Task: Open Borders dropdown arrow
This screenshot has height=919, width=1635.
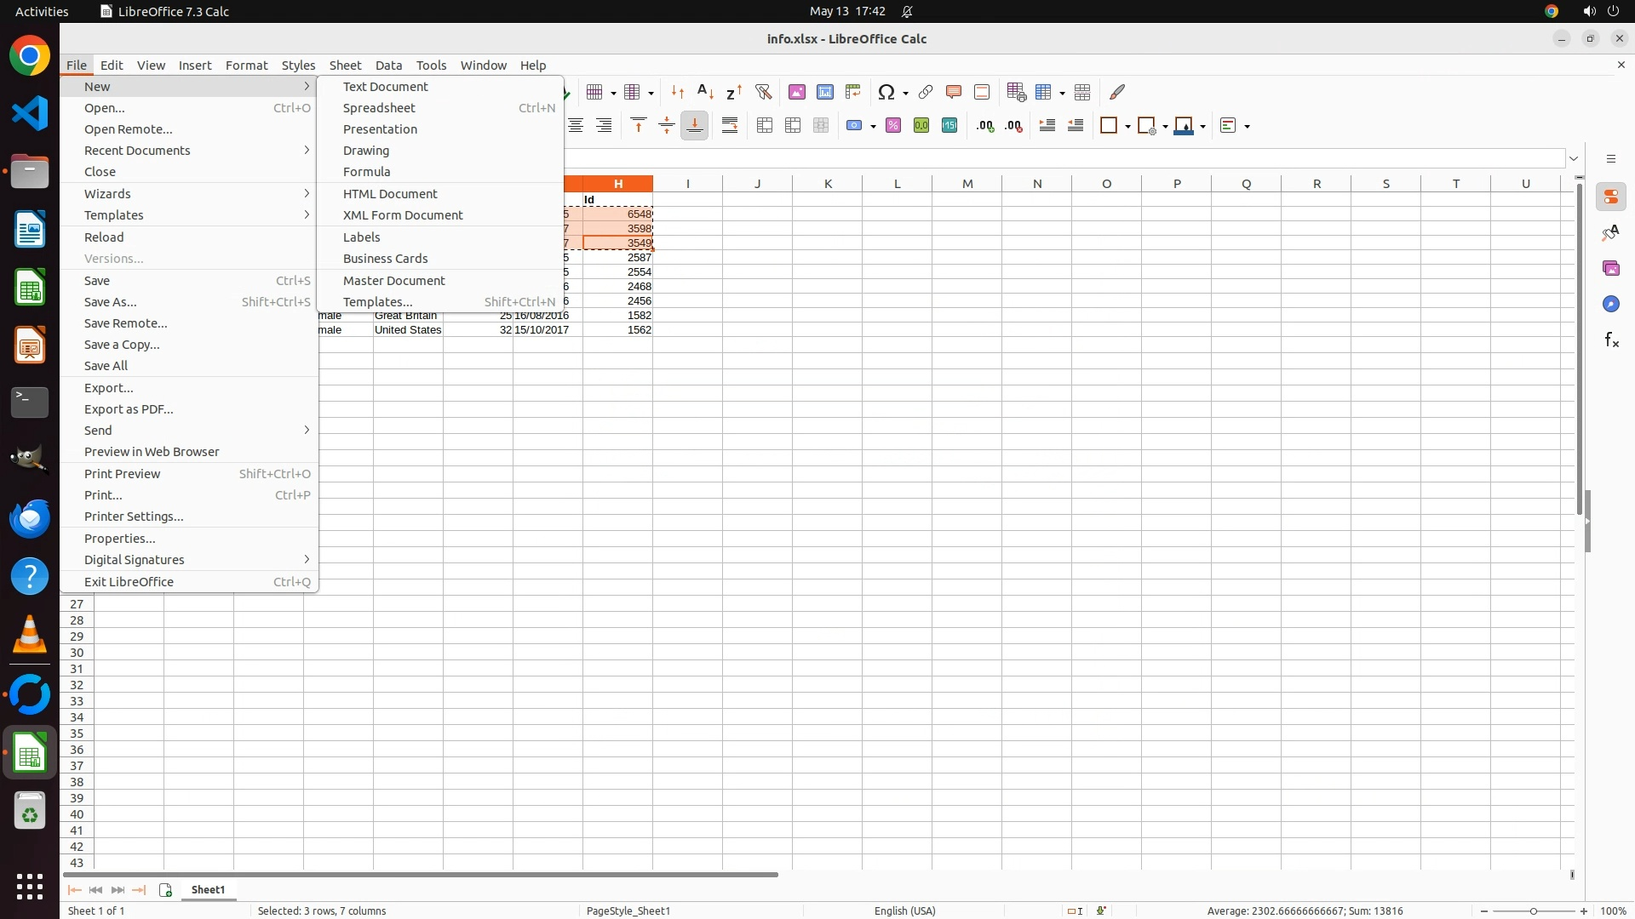Action: coord(1127,127)
